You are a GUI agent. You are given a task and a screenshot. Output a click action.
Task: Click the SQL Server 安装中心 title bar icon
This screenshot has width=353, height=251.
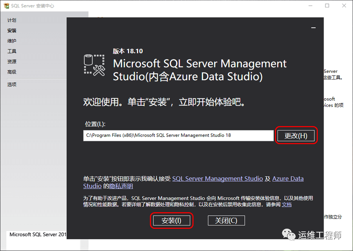(6, 5)
